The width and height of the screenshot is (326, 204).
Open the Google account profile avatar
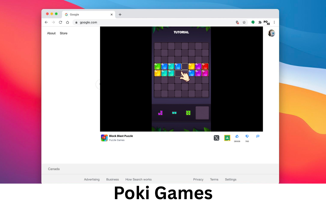click(271, 33)
